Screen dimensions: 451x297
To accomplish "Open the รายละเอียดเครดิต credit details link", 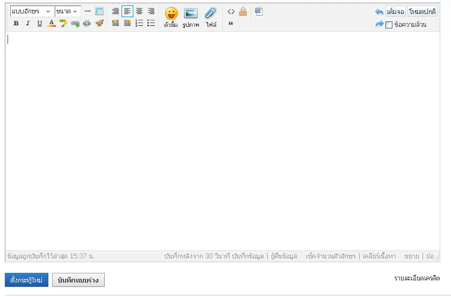I will (x=417, y=278).
